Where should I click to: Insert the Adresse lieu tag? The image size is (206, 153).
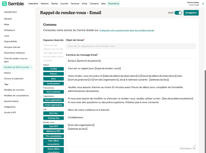tap(53, 118)
